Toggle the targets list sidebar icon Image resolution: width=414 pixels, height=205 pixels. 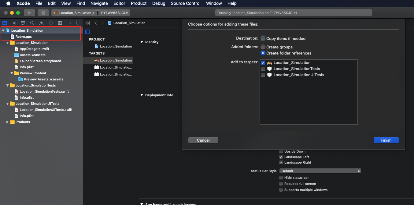(87, 32)
